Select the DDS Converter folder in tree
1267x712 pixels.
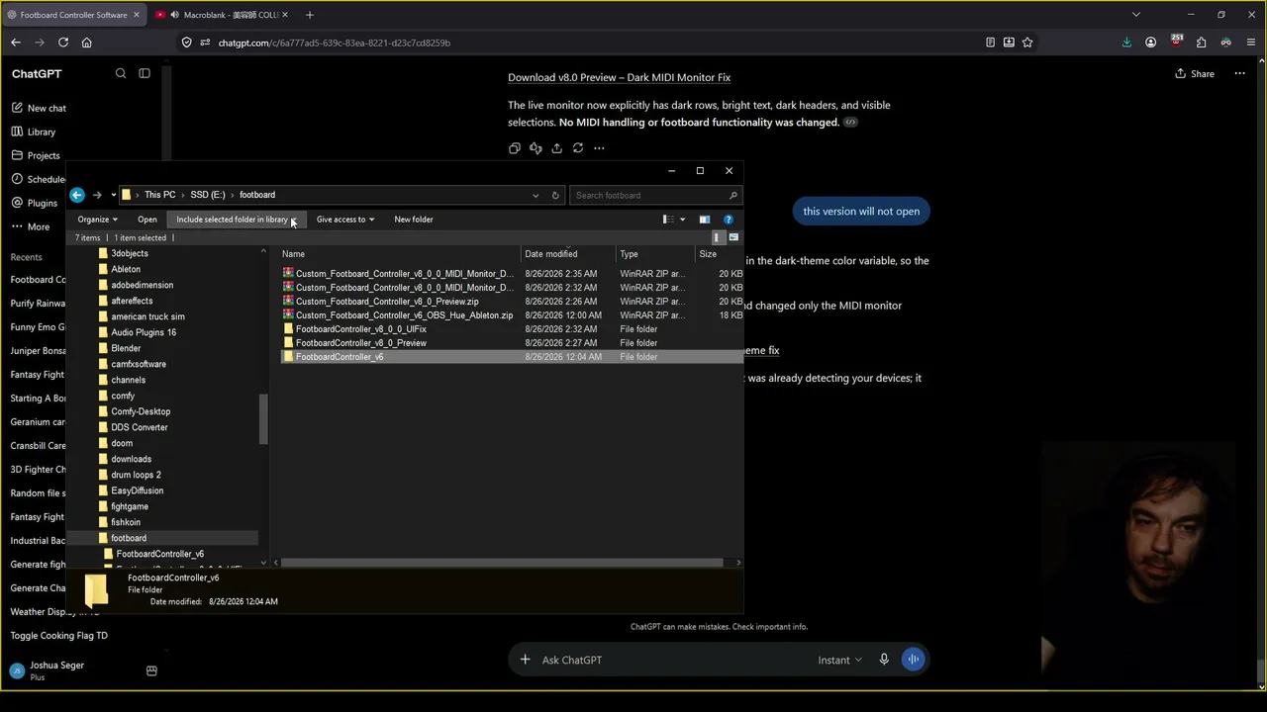click(140, 427)
